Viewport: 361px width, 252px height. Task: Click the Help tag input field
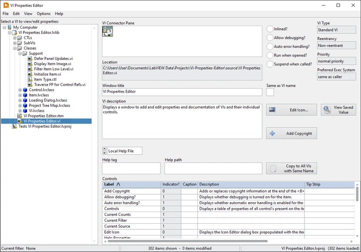131,169
